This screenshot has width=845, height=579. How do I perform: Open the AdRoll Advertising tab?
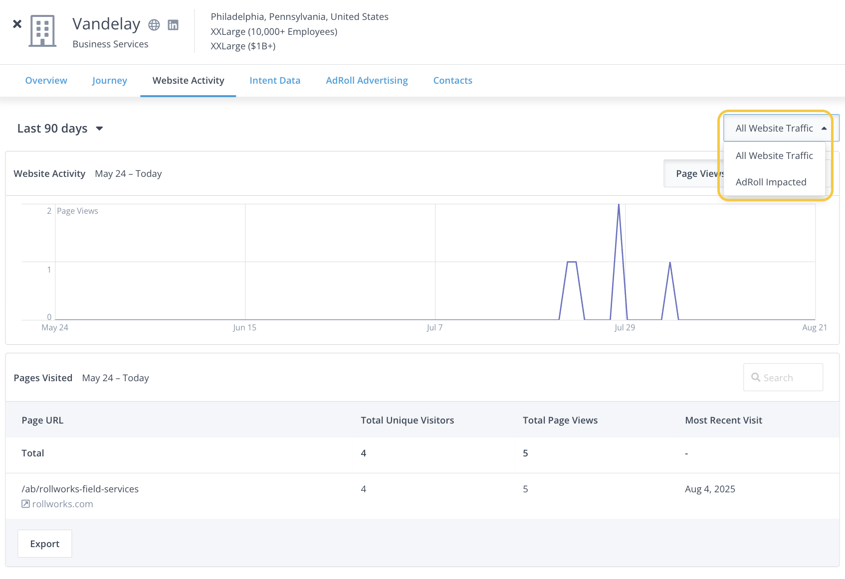click(367, 81)
